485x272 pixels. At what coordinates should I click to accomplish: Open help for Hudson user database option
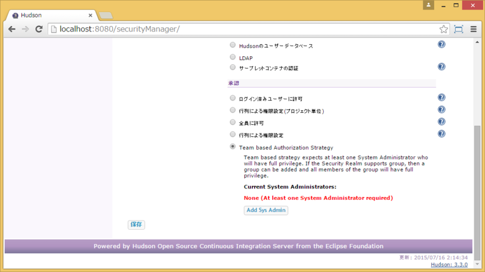pos(441,44)
